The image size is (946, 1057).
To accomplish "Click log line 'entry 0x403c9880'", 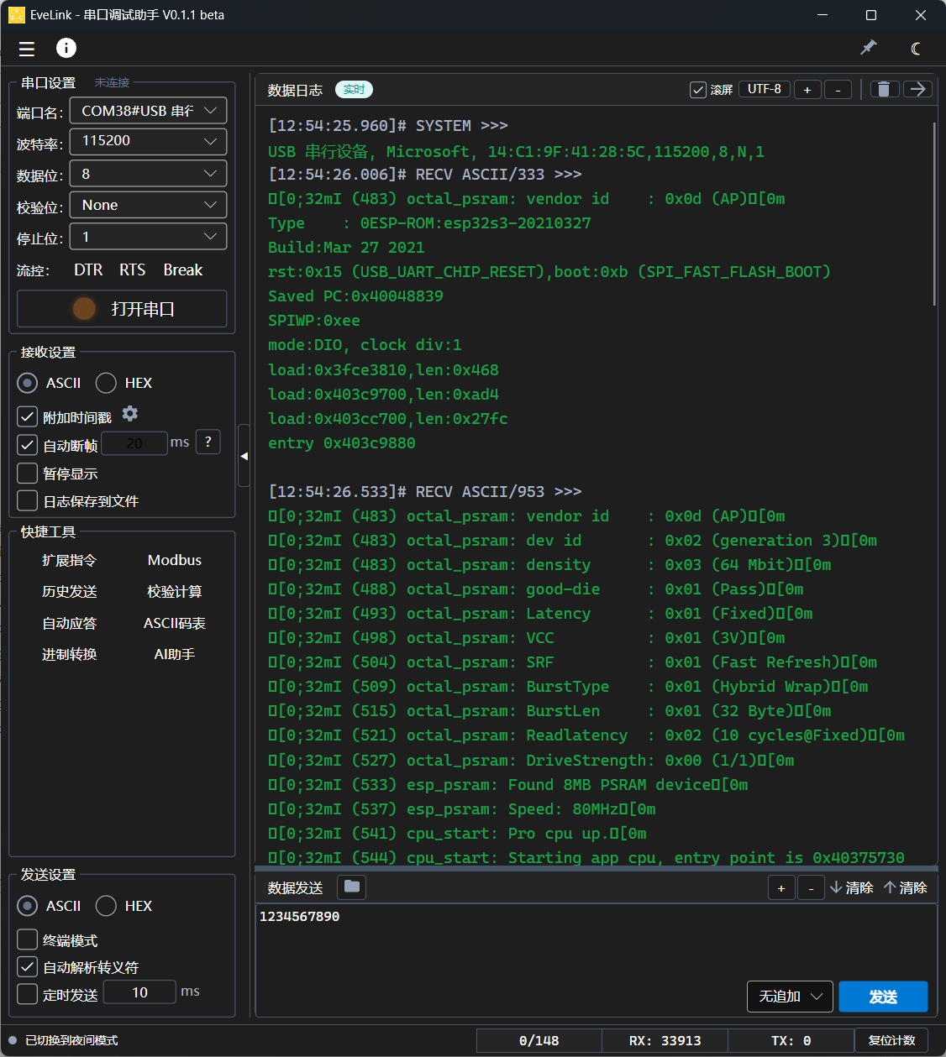I will (x=342, y=442).
